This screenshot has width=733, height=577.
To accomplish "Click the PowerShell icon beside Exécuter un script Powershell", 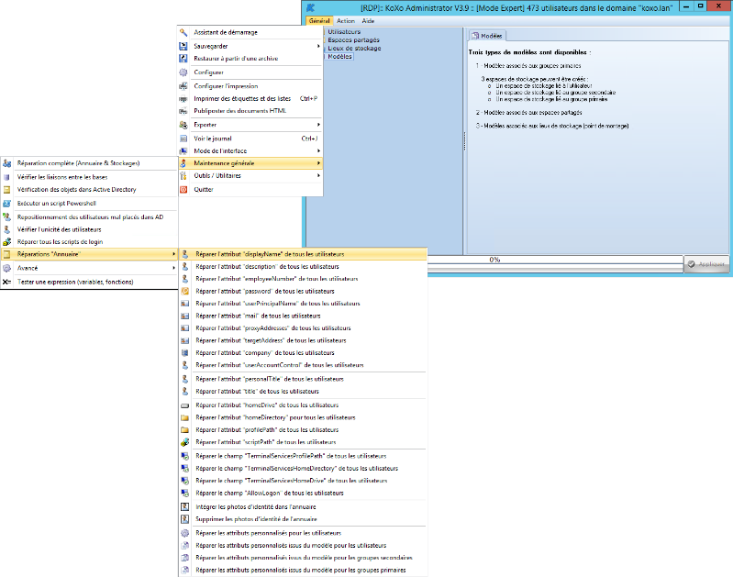I will (6, 204).
